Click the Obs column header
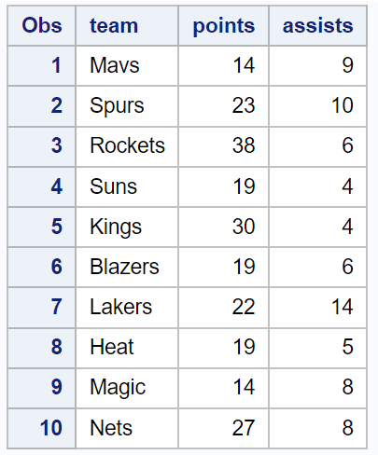 pos(41,25)
